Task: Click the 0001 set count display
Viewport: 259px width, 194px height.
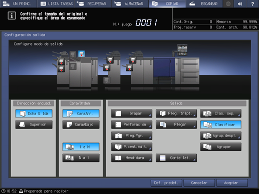Action: click(x=146, y=22)
